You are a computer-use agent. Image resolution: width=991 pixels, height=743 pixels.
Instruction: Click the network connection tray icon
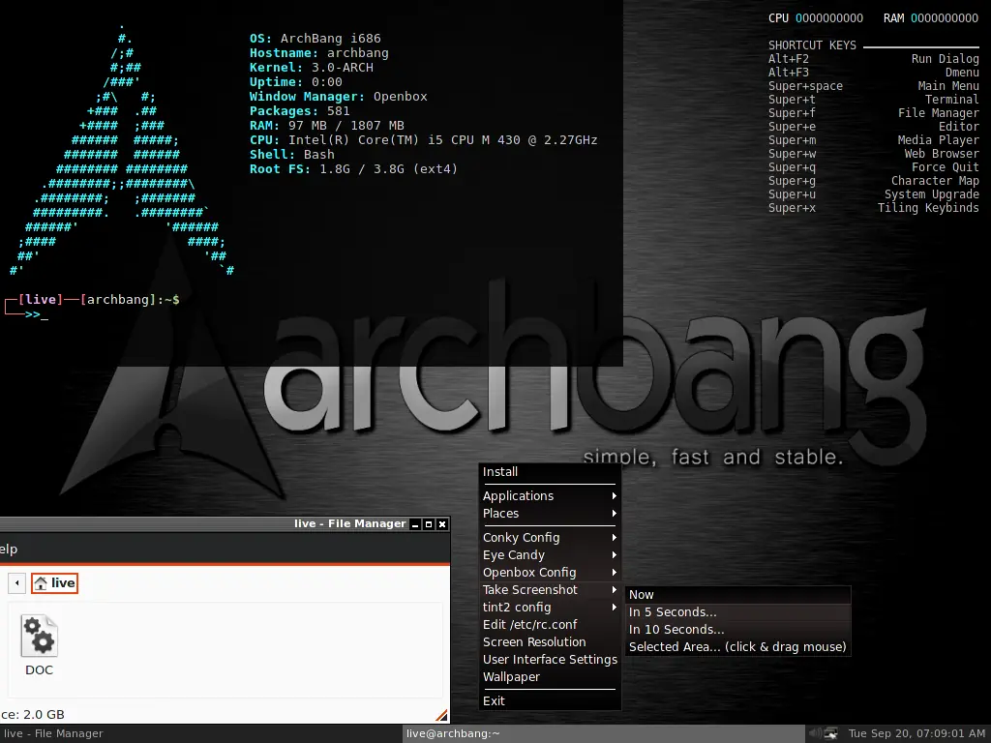pyautogui.click(x=831, y=733)
